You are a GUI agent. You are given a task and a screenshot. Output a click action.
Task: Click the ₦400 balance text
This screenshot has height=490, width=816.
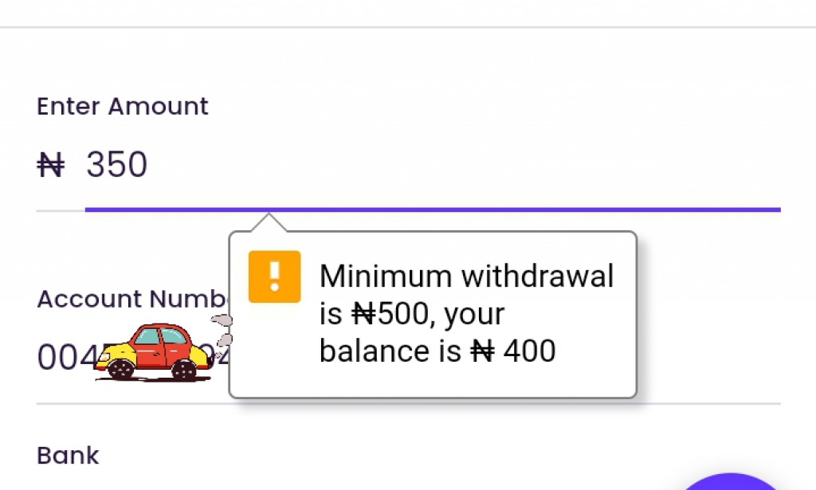tap(515, 351)
